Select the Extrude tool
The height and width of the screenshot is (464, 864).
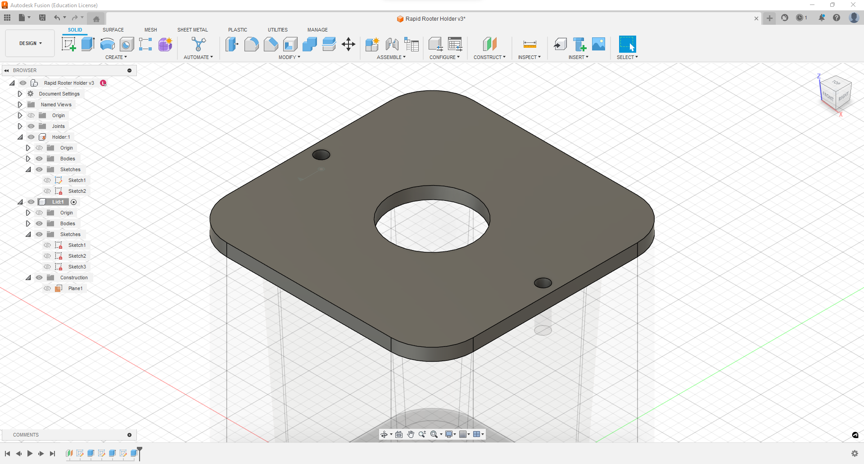88,44
